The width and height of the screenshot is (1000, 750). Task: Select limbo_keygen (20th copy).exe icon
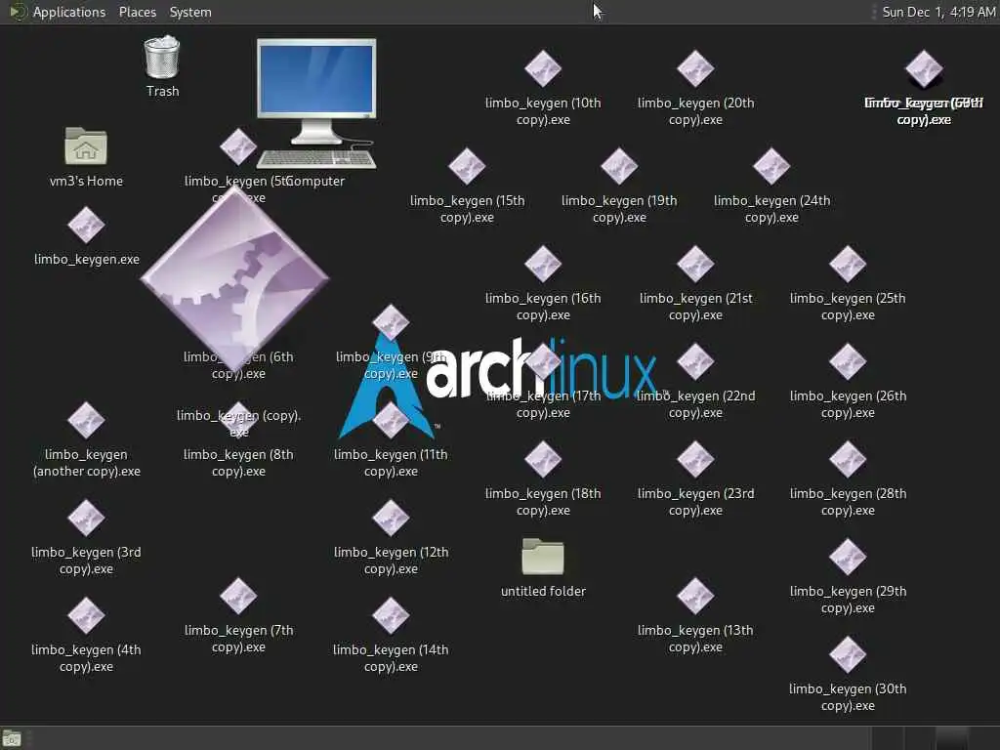[x=695, y=69]
